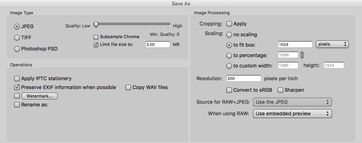Open the Watermark settings button
Screen dimensions: 362x143
point(40,96)
